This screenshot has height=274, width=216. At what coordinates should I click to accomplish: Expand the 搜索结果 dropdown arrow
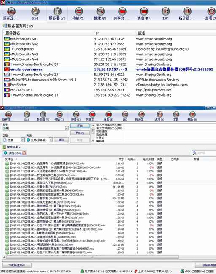click(20, 147)
